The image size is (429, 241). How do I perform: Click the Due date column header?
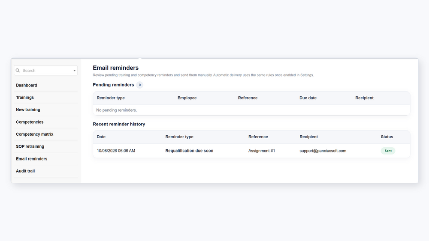(308, 98)
